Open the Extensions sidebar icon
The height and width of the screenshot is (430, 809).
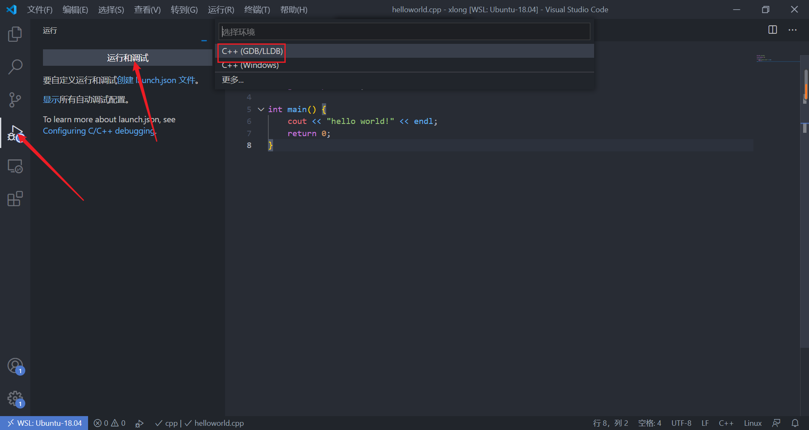(x=15, y=199)
